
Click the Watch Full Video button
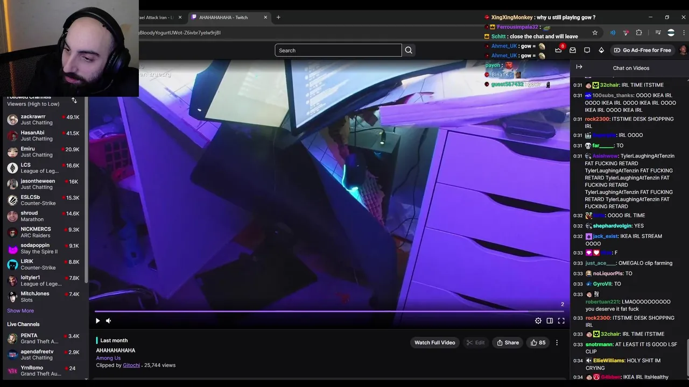pyautogui.click(x=435, y=342)
